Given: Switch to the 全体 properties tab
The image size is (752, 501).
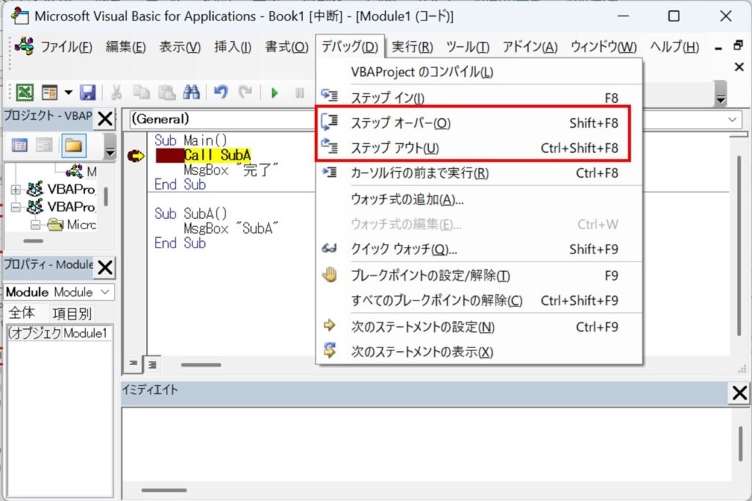Looking at the screenshot, I should [21, 313].
